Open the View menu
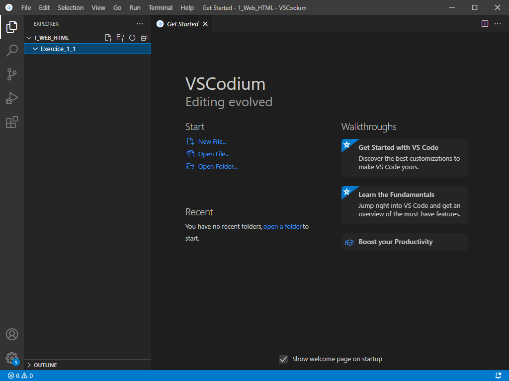Screen dimensions: 509x381 click(x=98, y=7)
